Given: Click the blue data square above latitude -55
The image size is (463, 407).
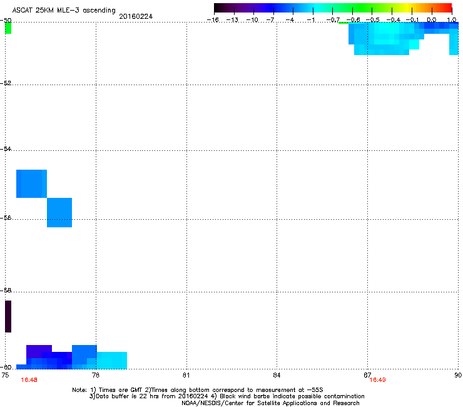Looking at the screenshot, I should [31, 183].
